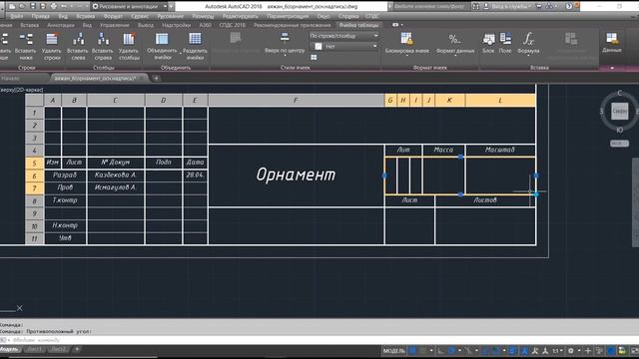Click Delete rows (Удалить строки)

point(51,47)
